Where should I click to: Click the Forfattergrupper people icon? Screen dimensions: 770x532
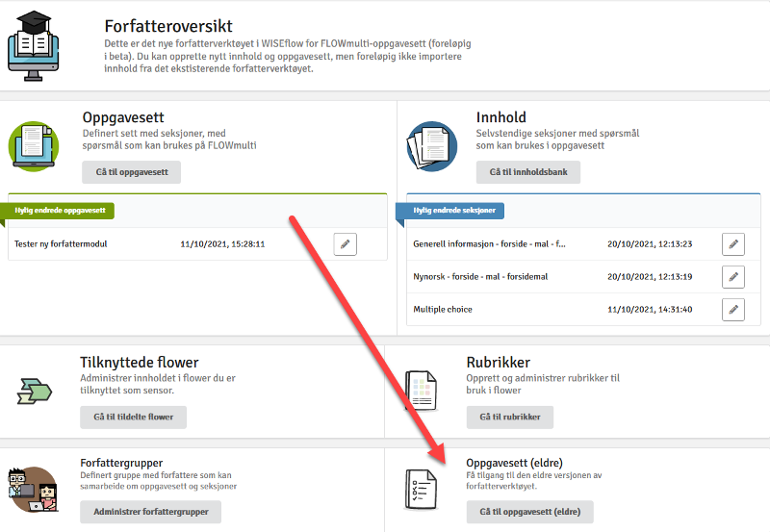[34, 490]
